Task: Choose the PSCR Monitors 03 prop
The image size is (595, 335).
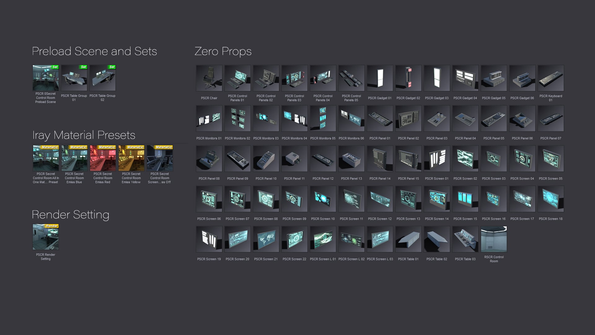Action: click(x=266, y=118)
